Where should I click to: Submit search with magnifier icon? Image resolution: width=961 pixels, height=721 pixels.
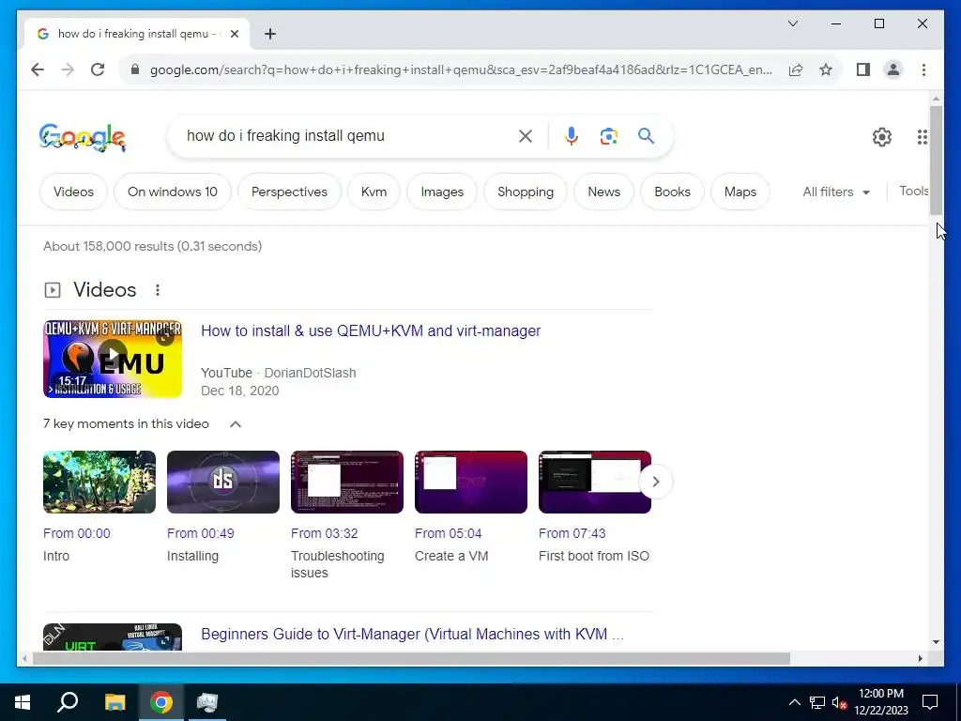tap(646, 135)
